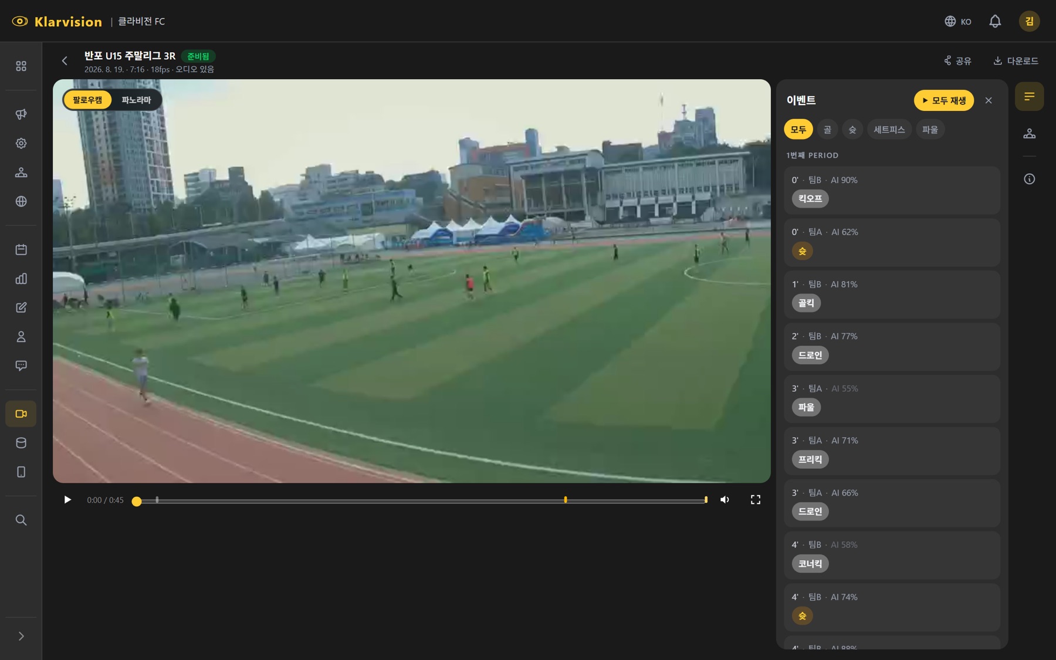Toggle the events list icon on right rail

1030,96
